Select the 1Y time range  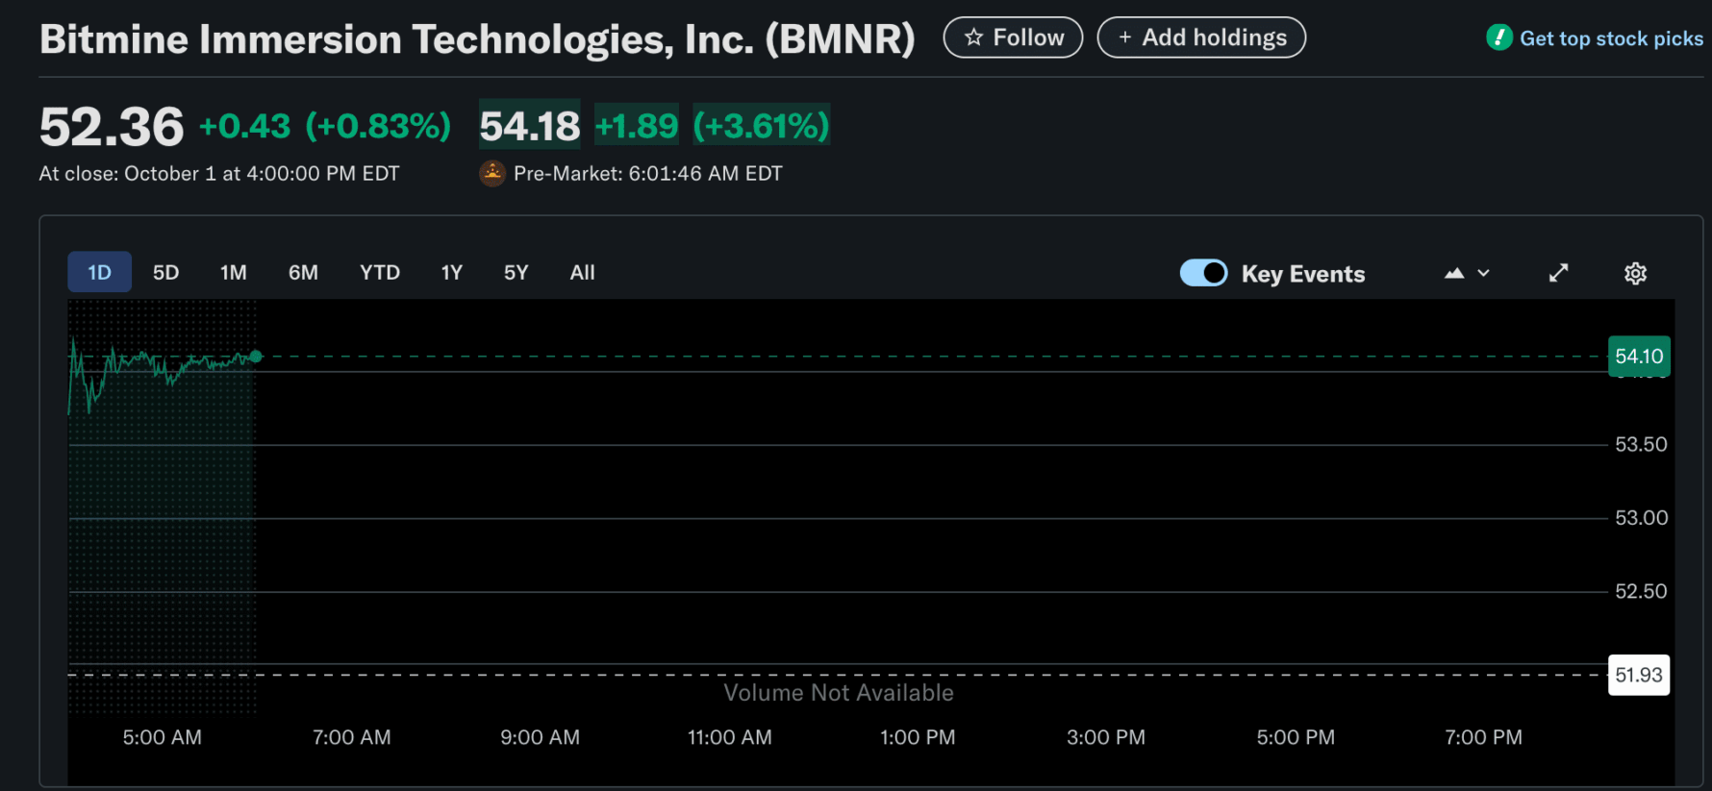coord(451,273)
